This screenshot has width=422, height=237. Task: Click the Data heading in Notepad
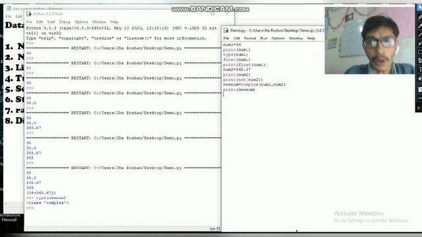15,25
